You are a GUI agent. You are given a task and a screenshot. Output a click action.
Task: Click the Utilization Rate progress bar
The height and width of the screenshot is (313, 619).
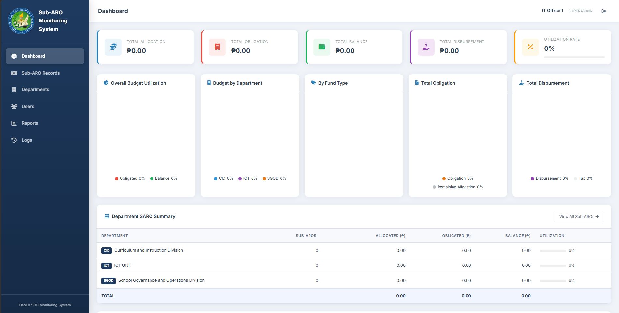click(574, 57)
